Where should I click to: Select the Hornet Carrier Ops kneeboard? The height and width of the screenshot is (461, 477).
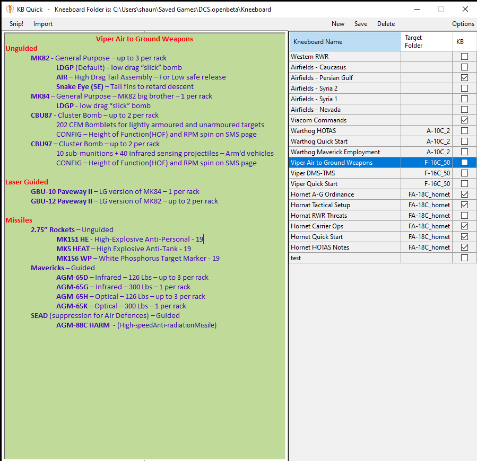[345, 226]
